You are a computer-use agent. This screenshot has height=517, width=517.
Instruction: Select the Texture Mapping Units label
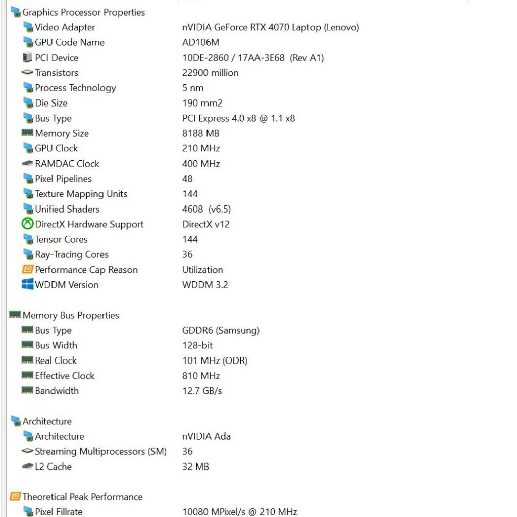pos(81,194)
